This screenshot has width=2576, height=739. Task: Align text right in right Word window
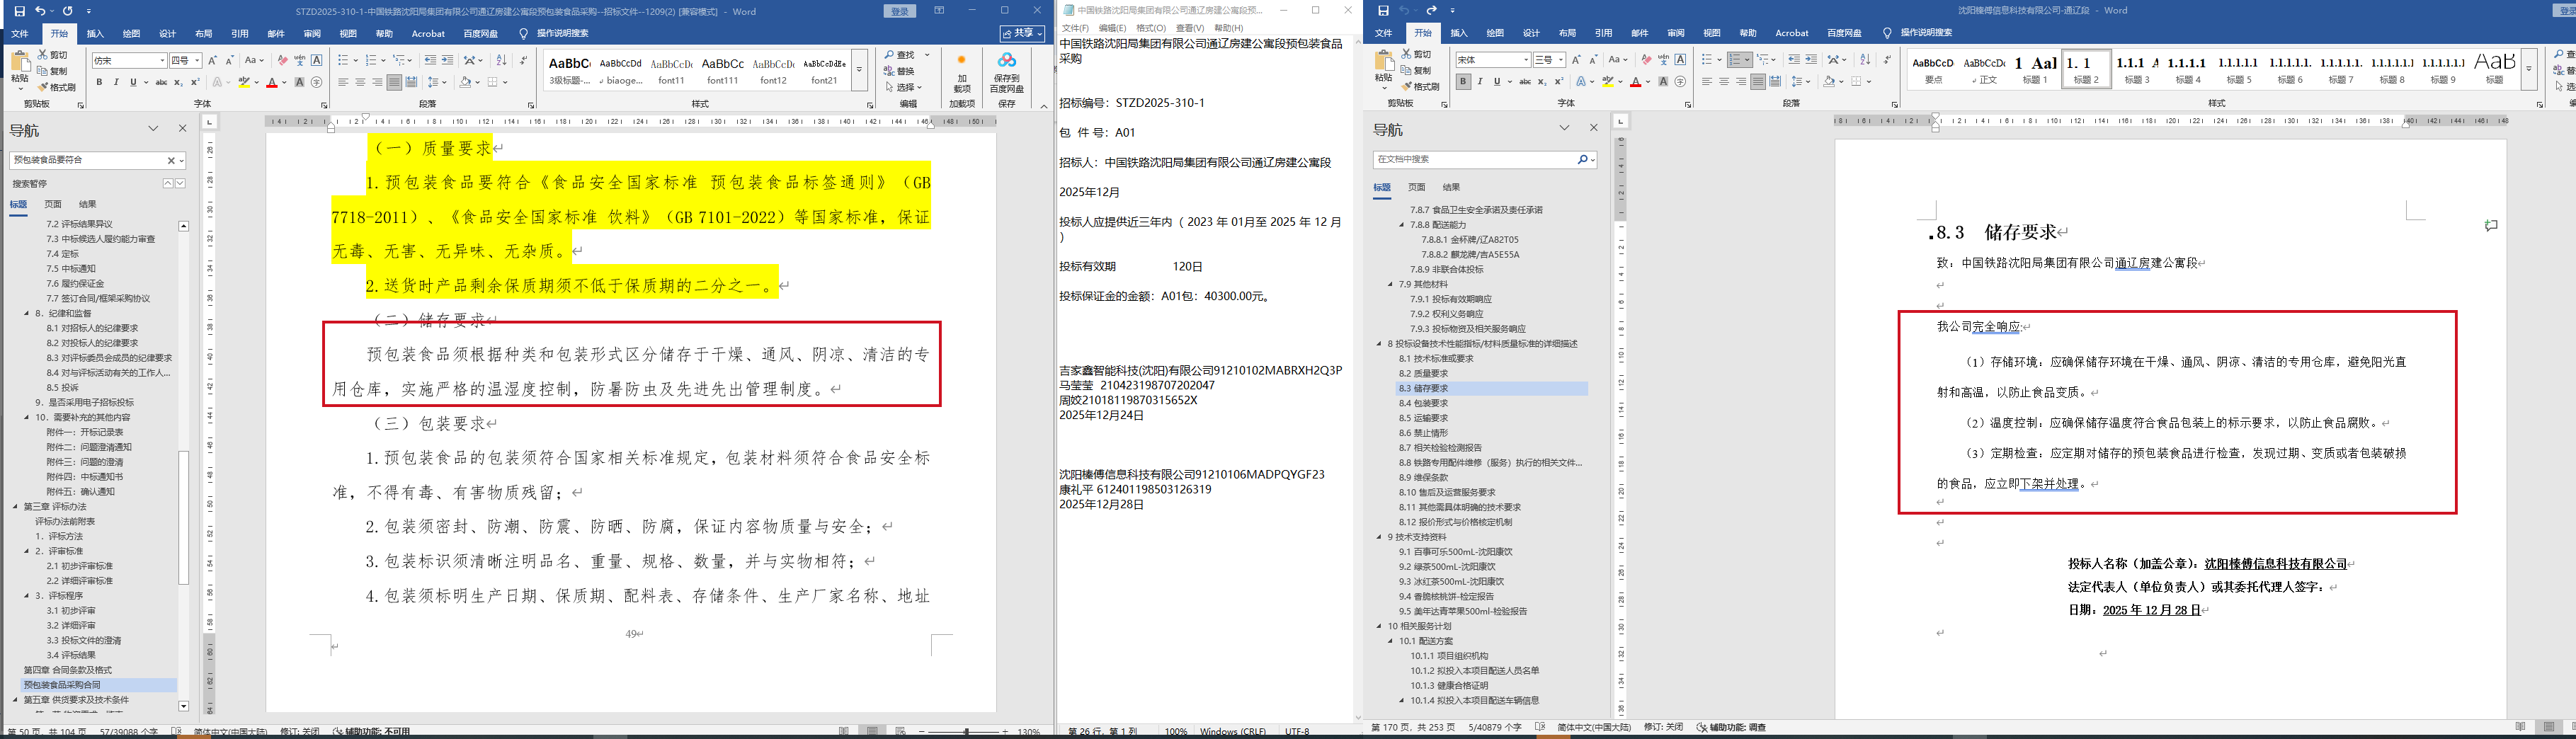click(1741, 82)
